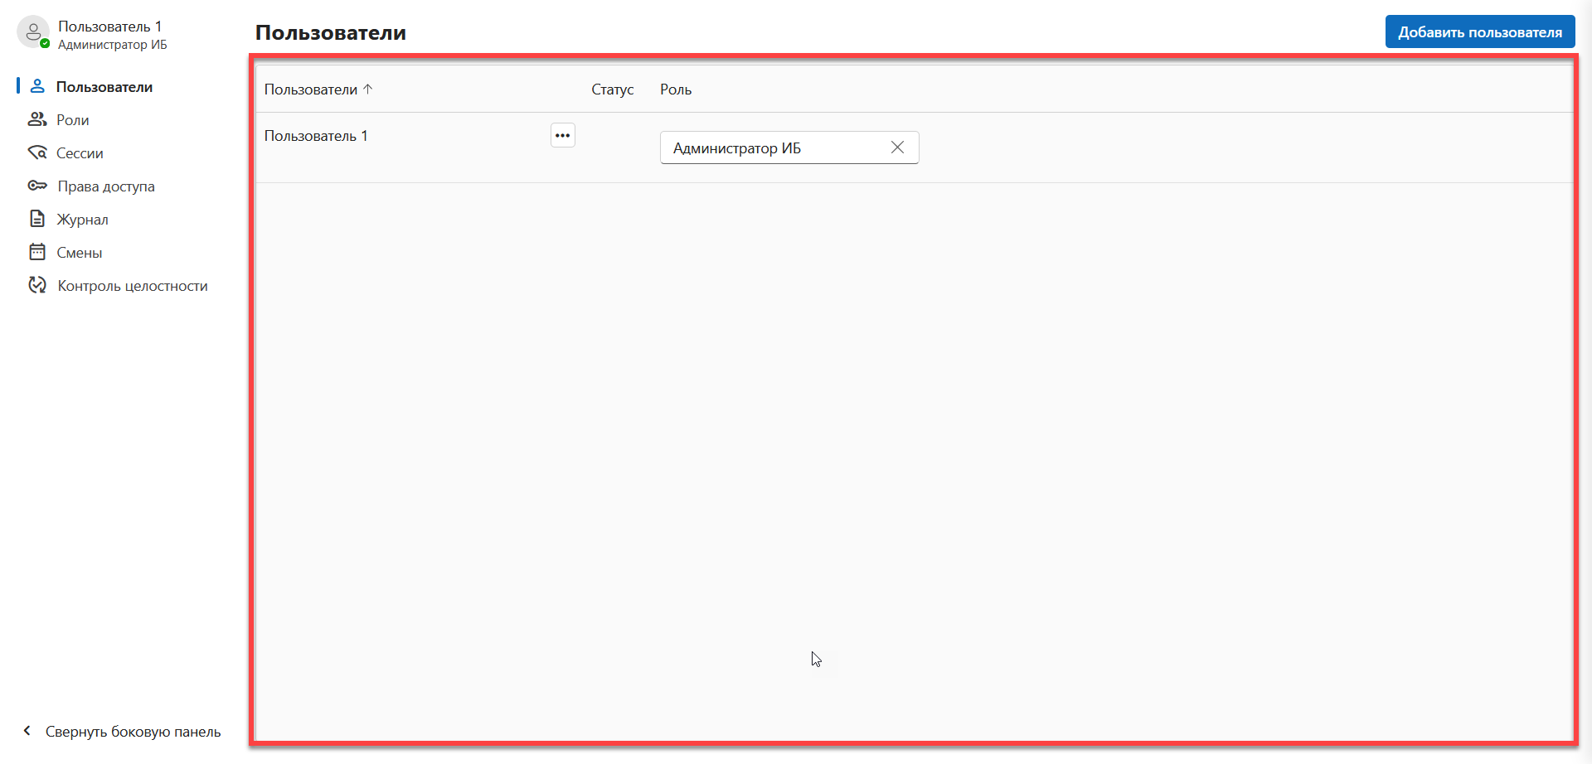Click Свернуть боковую панель link
The height and width of the screenshot is (764, 1592).
pos(133,732)
